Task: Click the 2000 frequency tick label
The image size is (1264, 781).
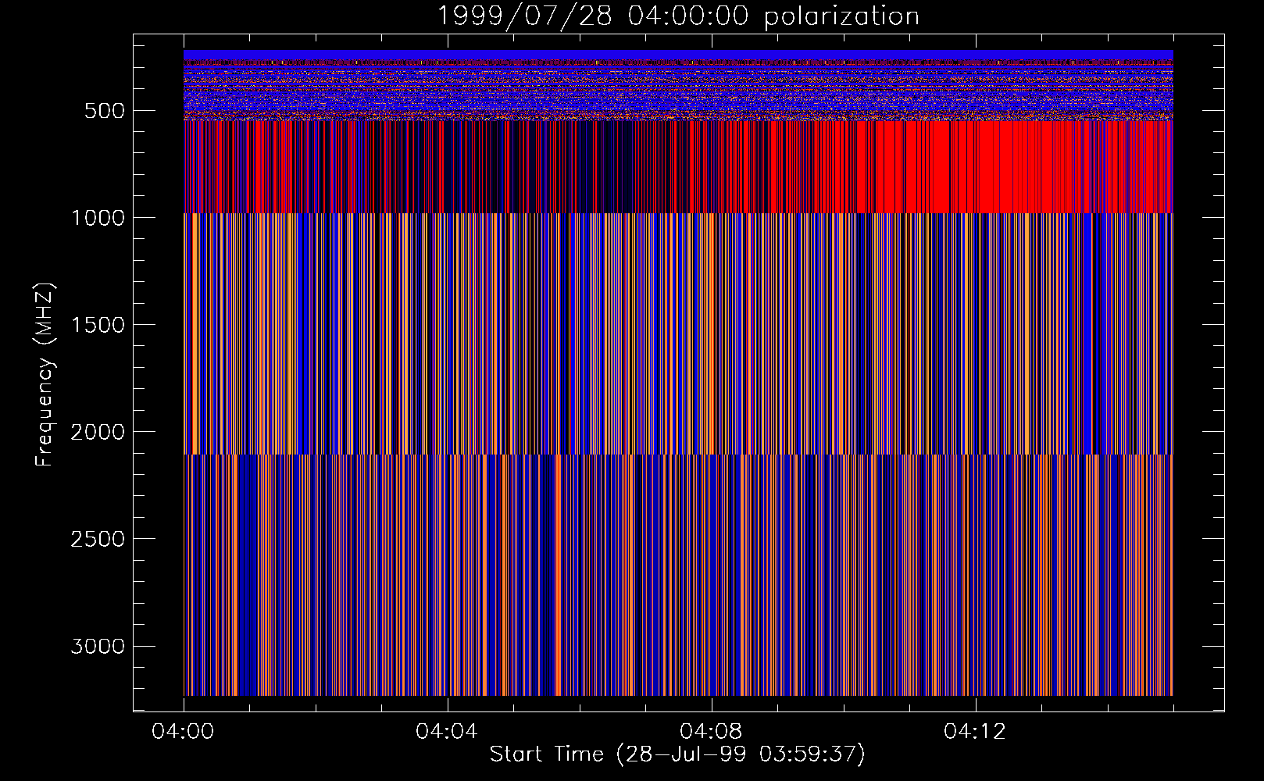Action: (x=98, y=432)
